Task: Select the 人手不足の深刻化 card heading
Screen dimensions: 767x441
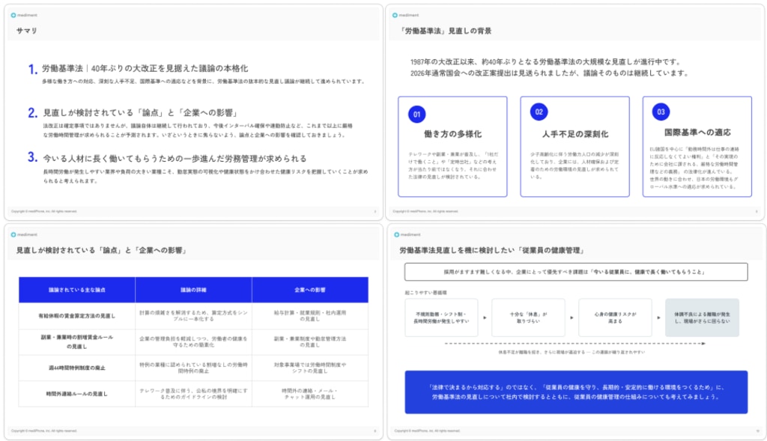Action: point(575,134)
